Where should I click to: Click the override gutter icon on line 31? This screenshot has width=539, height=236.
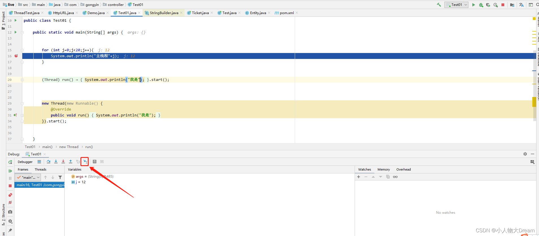pyautogui.click(x=15, y=115)
